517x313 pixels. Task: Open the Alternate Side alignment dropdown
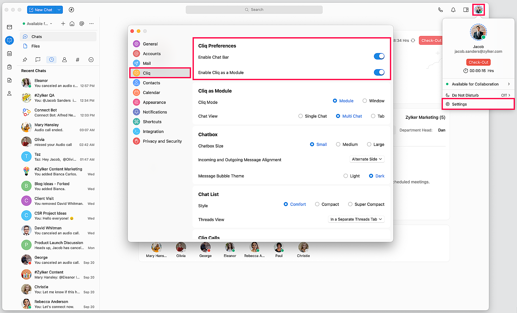367,159
